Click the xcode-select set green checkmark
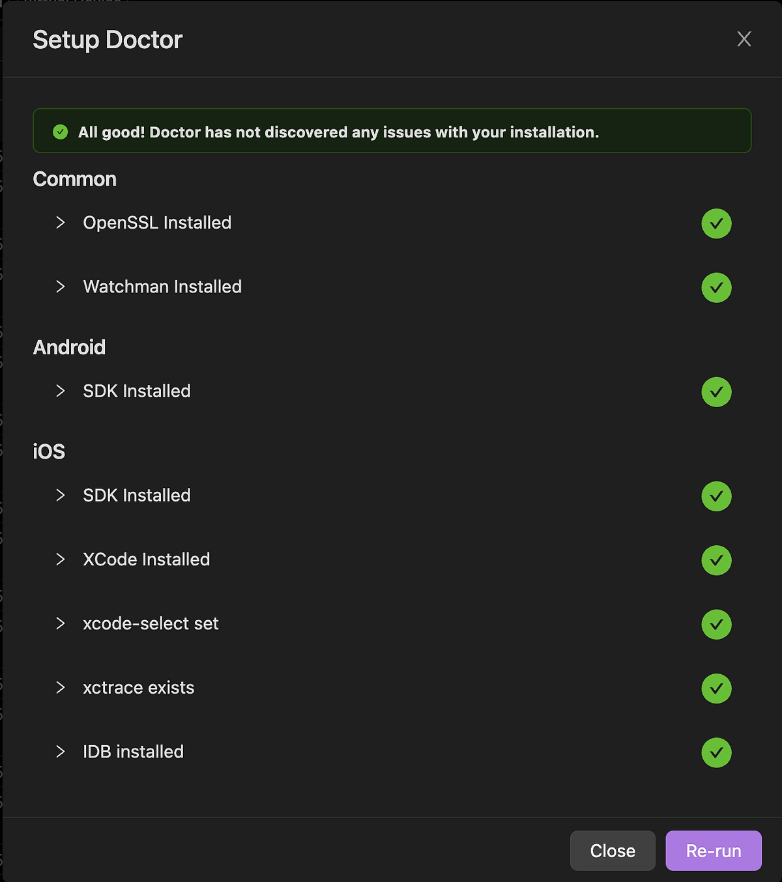Screen dimensions: 782x882 coord(716,624)
